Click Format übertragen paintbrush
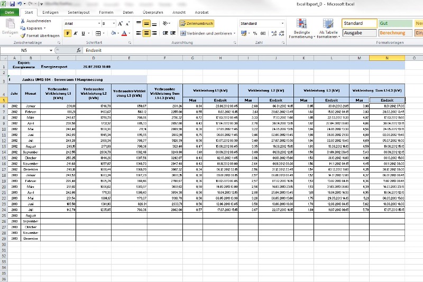The height and width of the screenshot is (282, 423). (x=40, y=35)
